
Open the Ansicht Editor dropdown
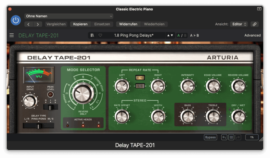[x=239, y=24]
